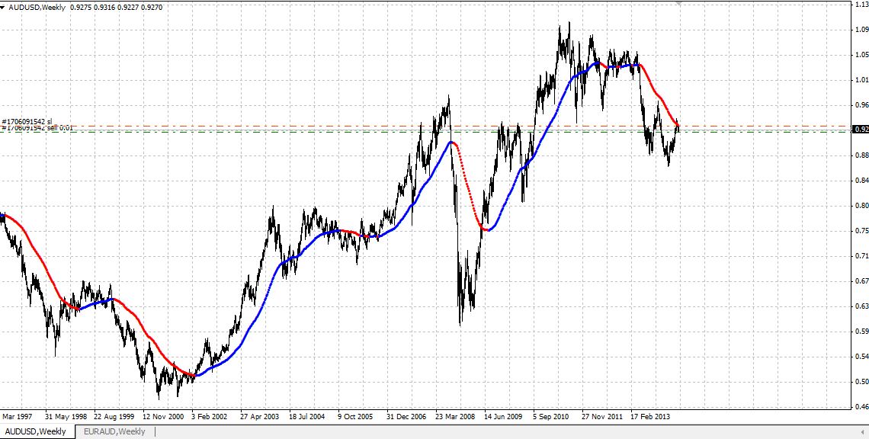Click the 0.54 price scale label
This screenshot has width=869, height=439.
(862, 357)
